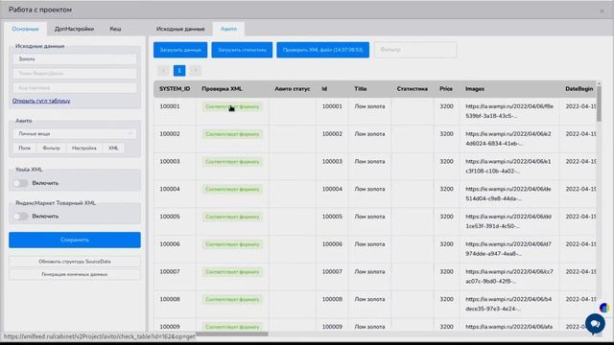Click the format status badge in row 100008

(232, 300)
